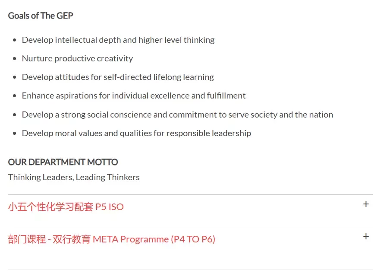The height and width of the screenshot is (280, 387).
Task: Click bullet dot before Develop intellectual depth
Action: (x=15, y=40)
